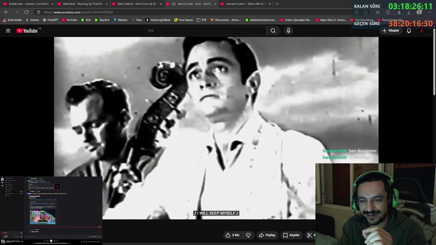Bookmark this page with the star icon
The width and height of the screenshot is (436, 245).
pos(365,12)
